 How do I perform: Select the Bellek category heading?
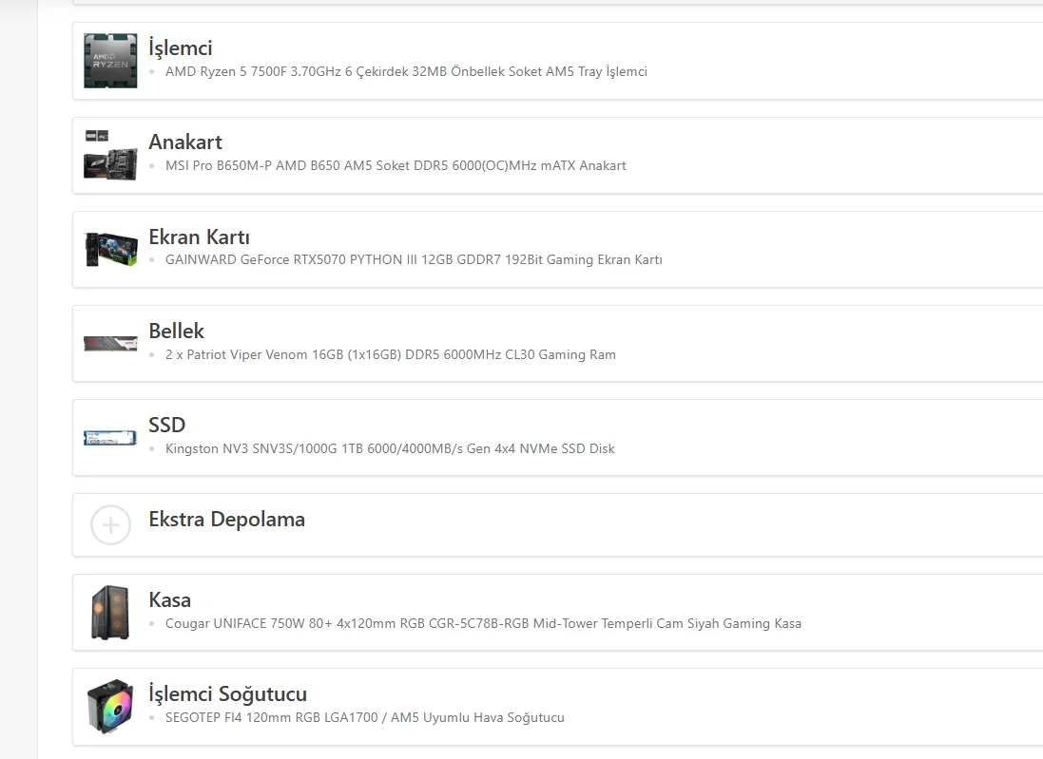click(176, 331)
